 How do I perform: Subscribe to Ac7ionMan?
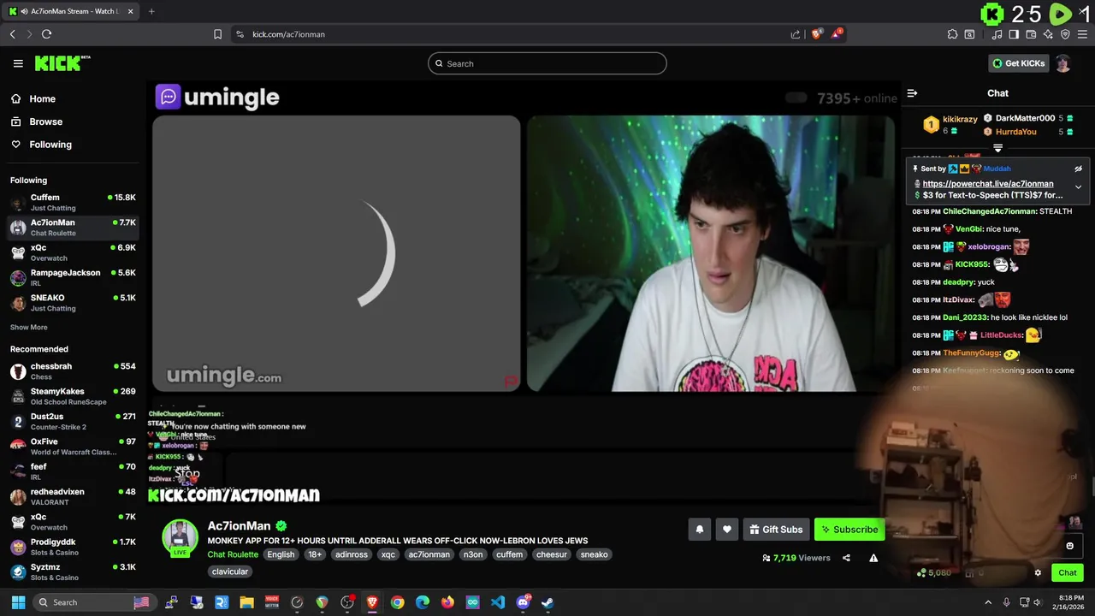coord(849,530)
